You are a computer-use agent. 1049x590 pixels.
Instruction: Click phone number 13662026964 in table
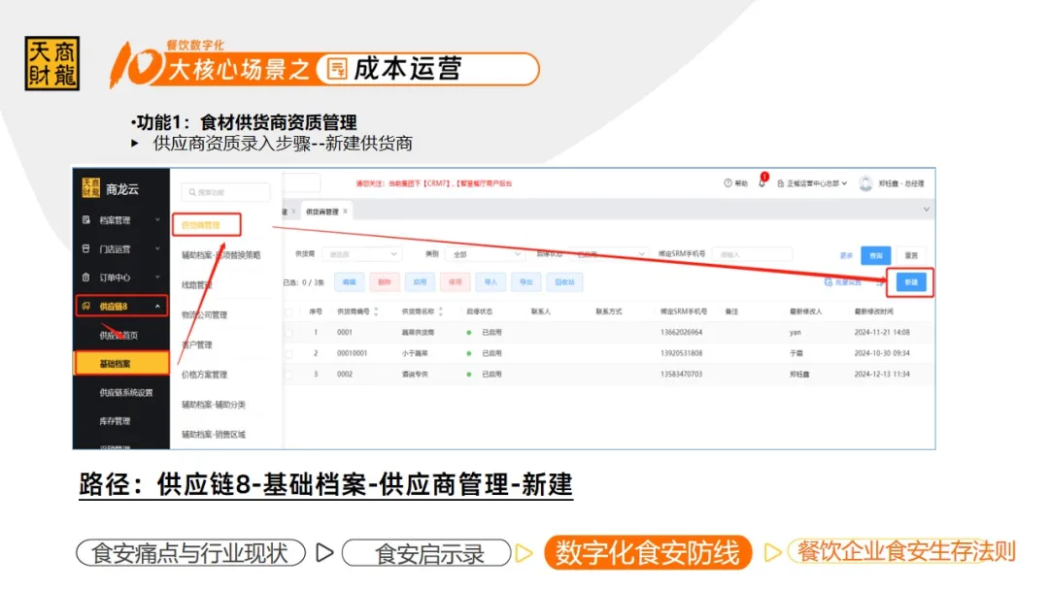[681, 333]
